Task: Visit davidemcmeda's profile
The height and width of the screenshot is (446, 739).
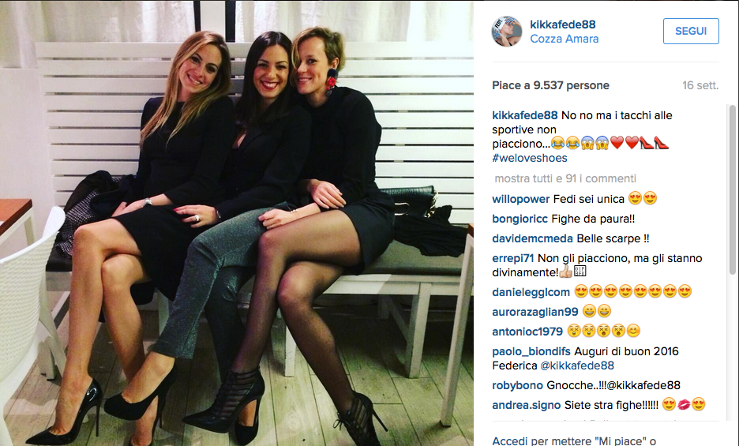Action: coord(533,238)
